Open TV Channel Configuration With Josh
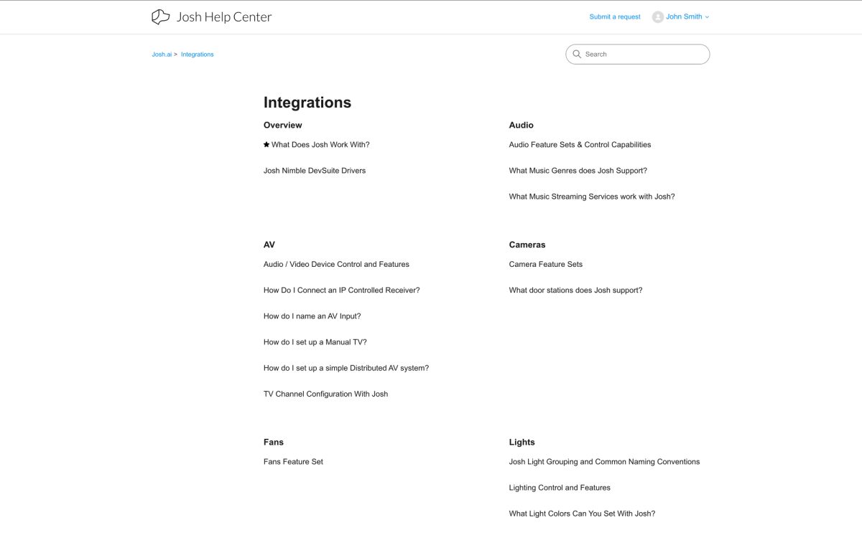The width and height of the screenshot is (862, 538). click(326, 394)
